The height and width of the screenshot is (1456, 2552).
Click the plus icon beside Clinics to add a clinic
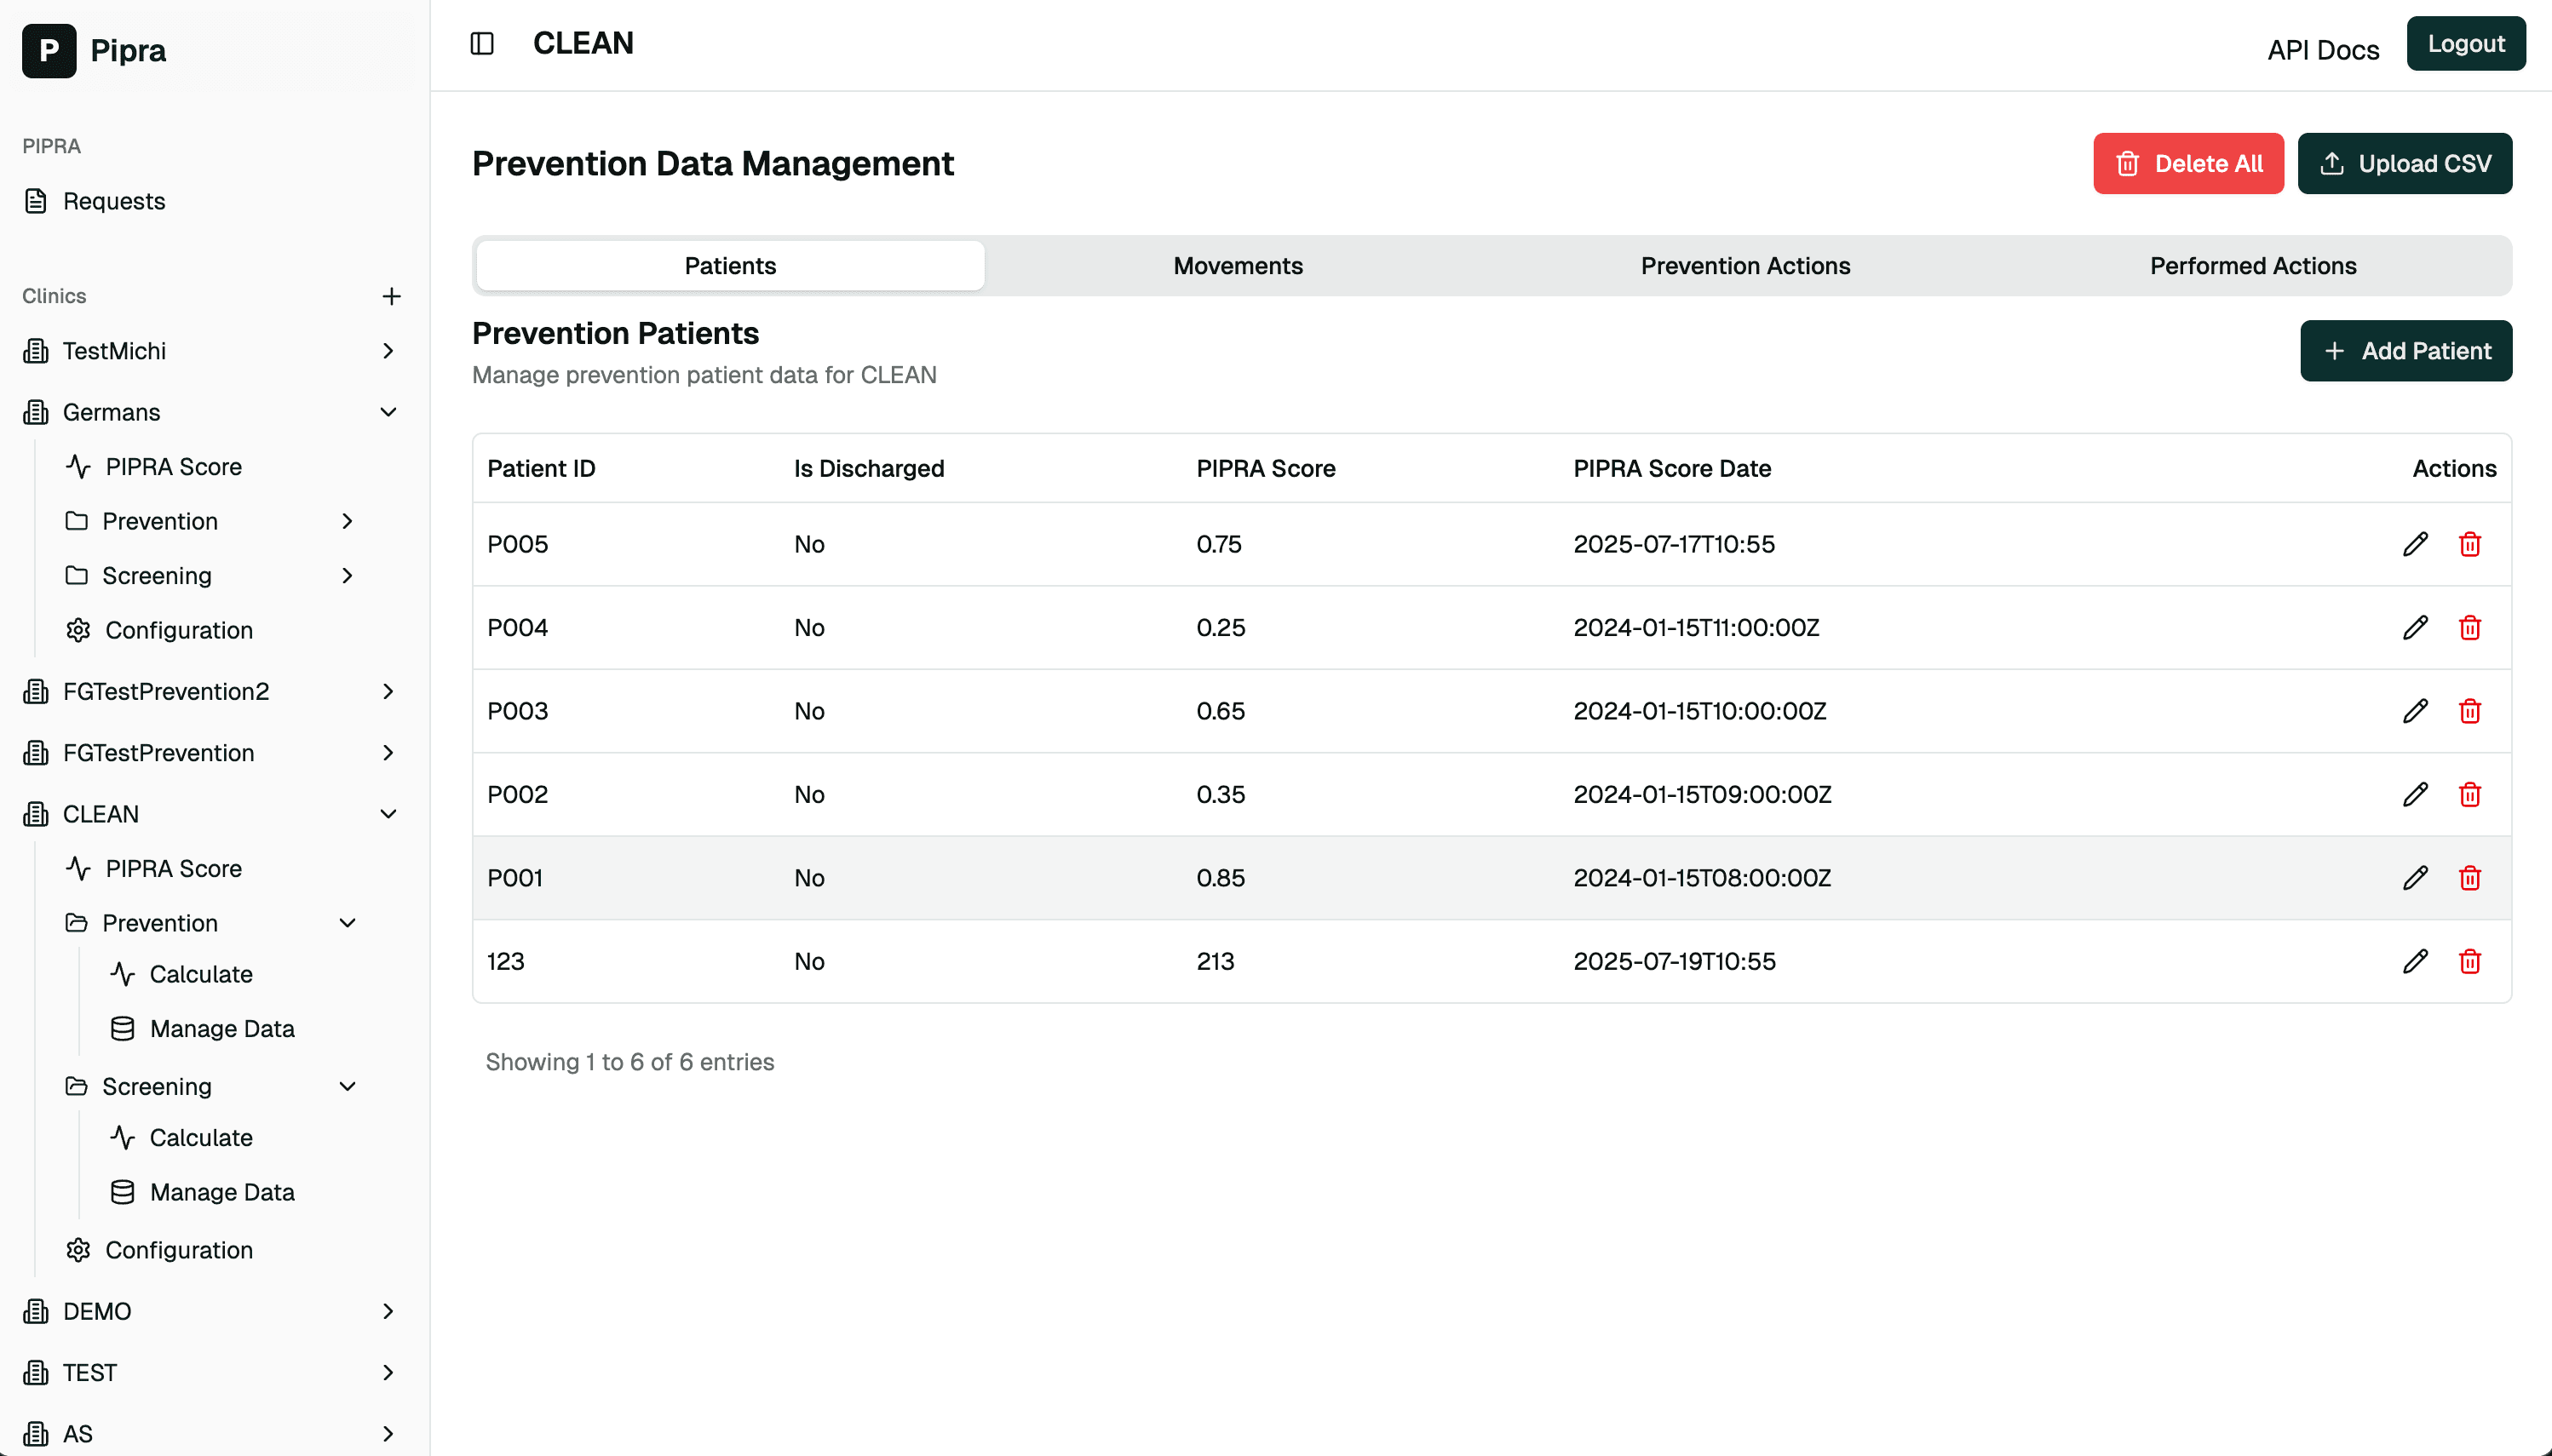click(x=391, y=296)
